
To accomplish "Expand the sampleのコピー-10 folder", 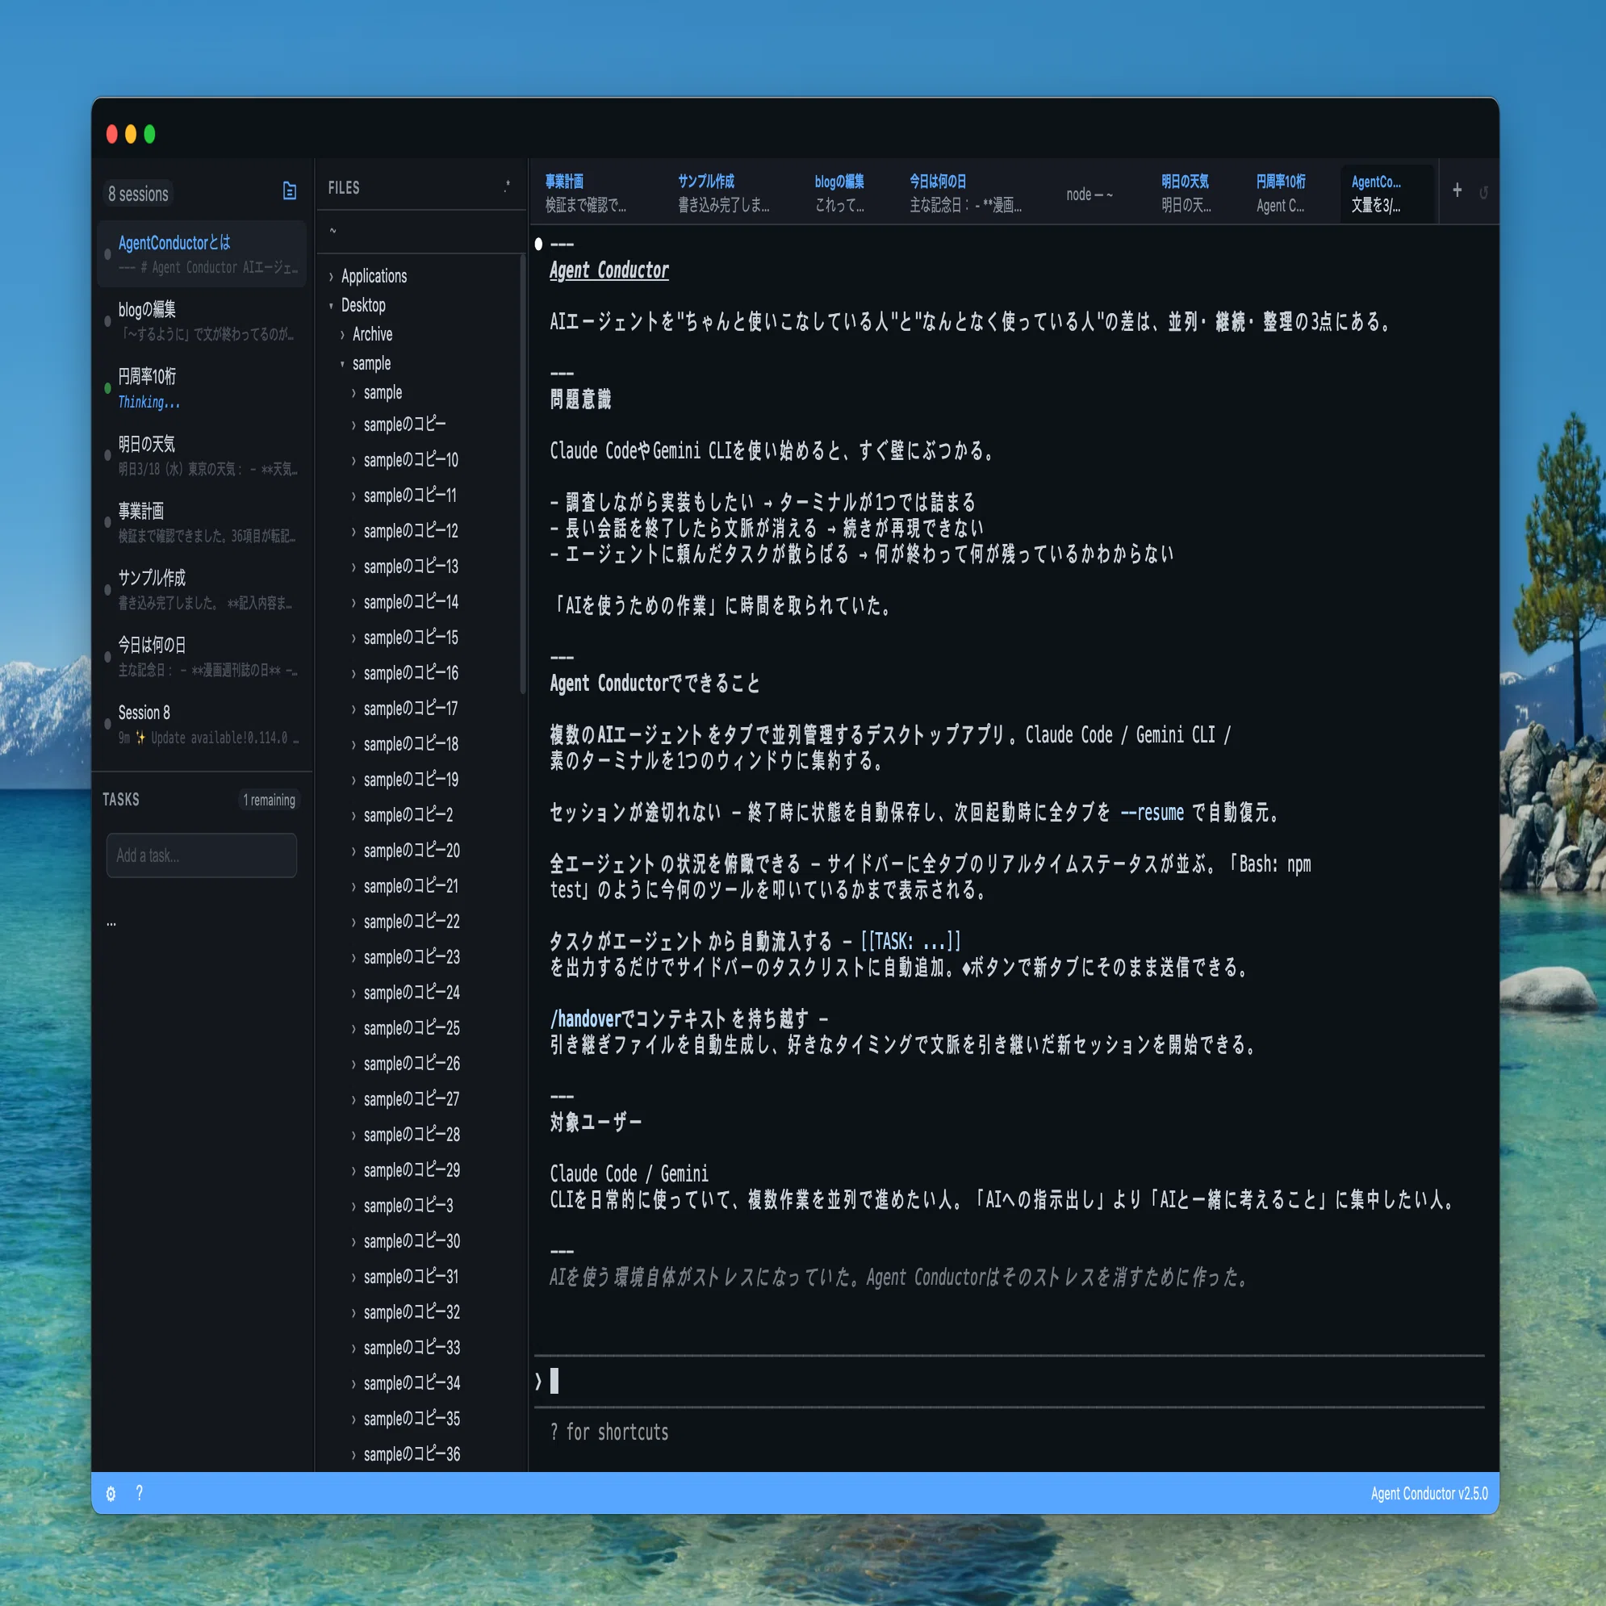I will pyautogui.click(x=353, y=461).
